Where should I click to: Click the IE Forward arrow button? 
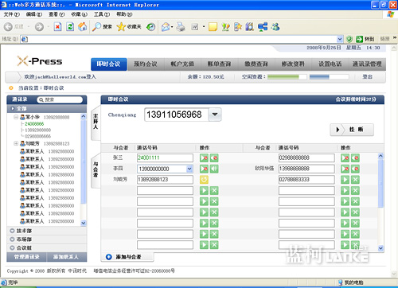click(39, 26)
